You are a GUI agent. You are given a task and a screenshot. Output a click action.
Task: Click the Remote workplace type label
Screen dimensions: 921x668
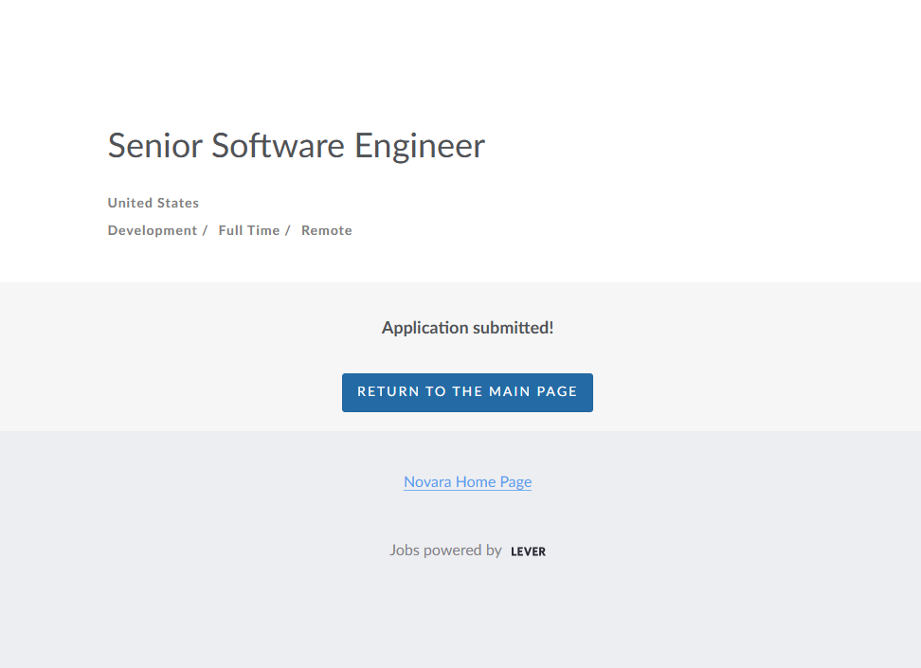[327, 230]
